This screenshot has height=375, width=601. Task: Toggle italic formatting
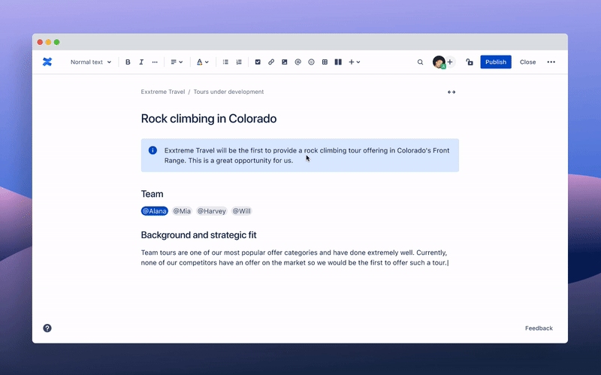coord(141,62)
